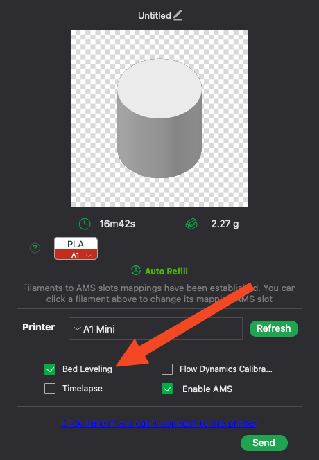Enable Flow Dynamics Calibration checkbox
The width and height of the screenshot is (319, 460).
(167, 369)
